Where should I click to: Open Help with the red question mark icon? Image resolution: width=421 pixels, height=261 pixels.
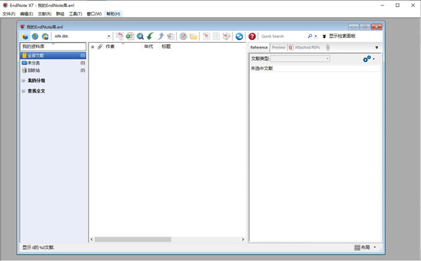coord(252,36)
